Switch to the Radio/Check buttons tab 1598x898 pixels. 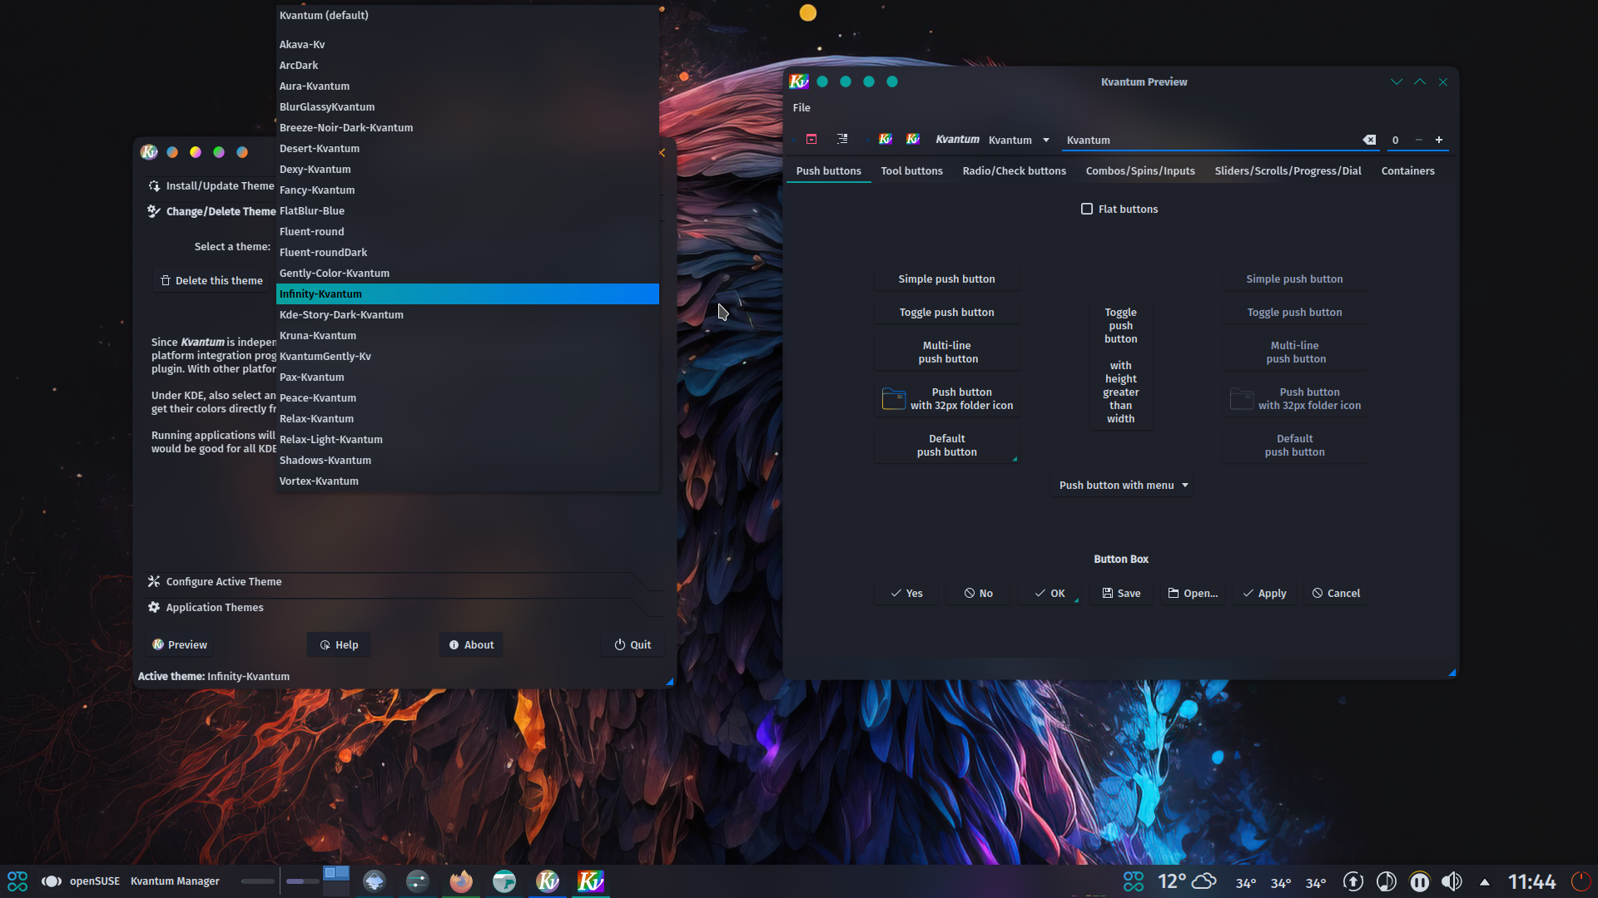(x=1014, y=170)
